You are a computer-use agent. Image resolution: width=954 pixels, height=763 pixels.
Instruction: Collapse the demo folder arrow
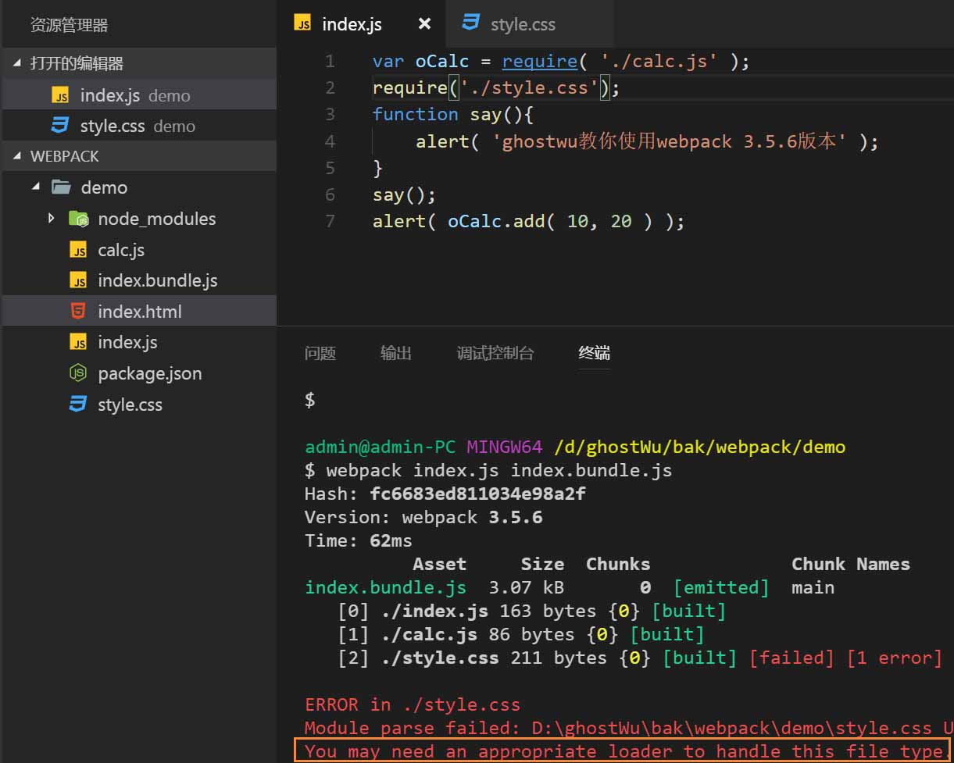36,187
